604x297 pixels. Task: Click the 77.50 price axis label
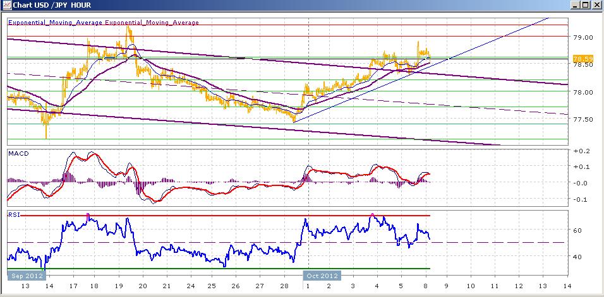pyautogui.click(x=583, y=119)
